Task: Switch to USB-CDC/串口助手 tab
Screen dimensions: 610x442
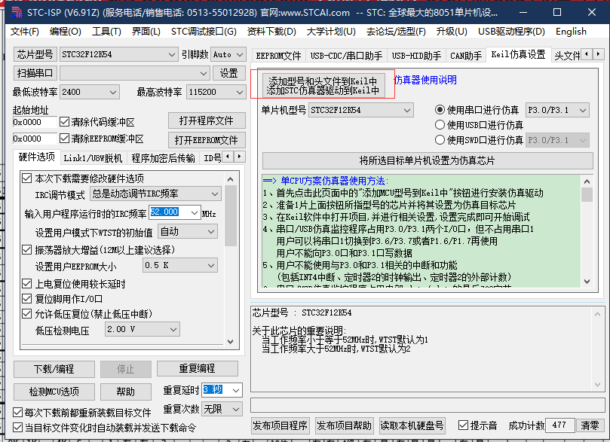Action: [x=346, y=56]
